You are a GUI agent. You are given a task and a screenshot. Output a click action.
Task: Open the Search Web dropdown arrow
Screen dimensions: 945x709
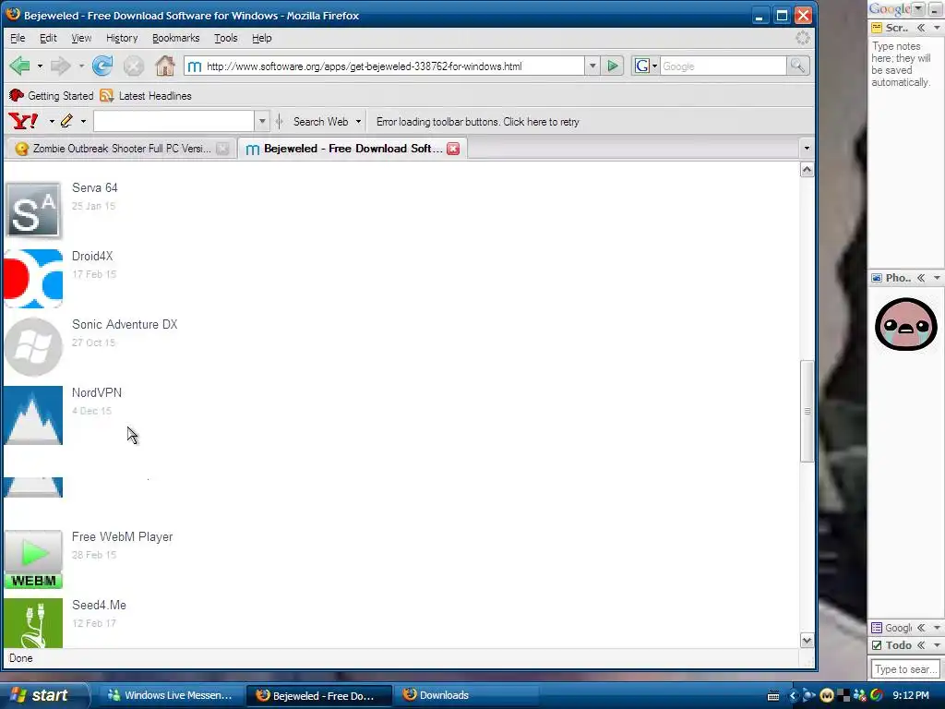[x=358, y=121]
